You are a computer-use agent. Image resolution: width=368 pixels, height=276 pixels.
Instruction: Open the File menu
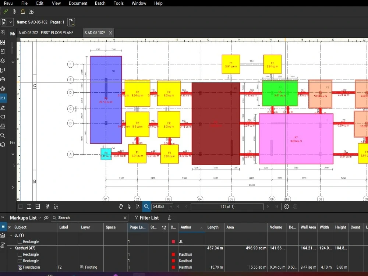[24, 3]
